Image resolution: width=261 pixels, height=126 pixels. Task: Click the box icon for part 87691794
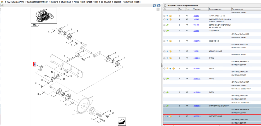point(170,41)
